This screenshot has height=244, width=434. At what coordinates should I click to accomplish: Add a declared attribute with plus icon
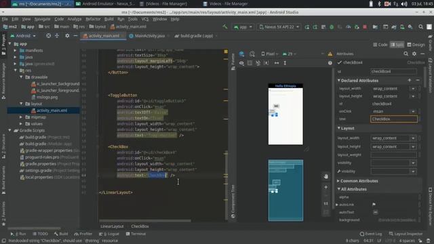(410, 80)
